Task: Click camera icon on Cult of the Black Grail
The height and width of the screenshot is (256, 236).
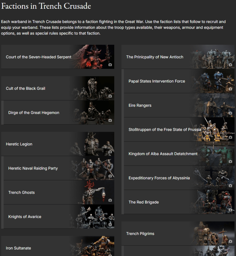Action: 110,96
